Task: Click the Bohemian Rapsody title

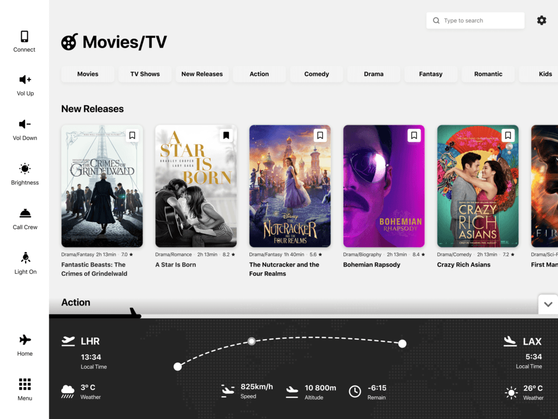Action: [372, 265]
